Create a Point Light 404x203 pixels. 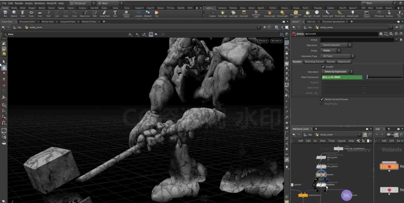pos(222,13)
